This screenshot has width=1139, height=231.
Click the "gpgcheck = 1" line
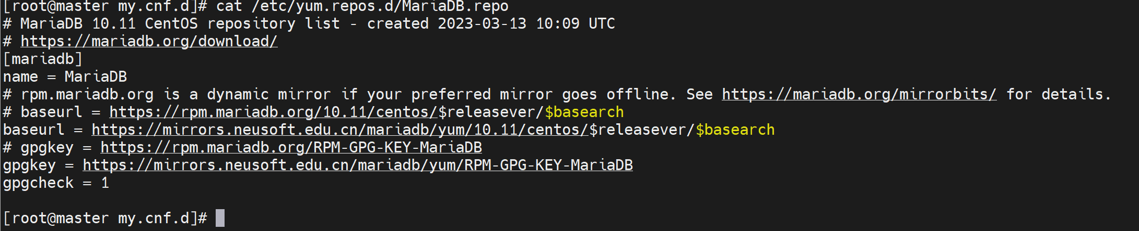[56, 183]
